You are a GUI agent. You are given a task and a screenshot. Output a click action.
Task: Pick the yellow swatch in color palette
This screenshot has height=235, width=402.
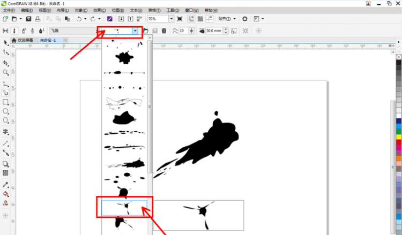[398, 137]
